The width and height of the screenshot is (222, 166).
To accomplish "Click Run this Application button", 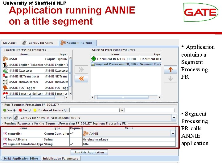I will (x=89, y=152).
